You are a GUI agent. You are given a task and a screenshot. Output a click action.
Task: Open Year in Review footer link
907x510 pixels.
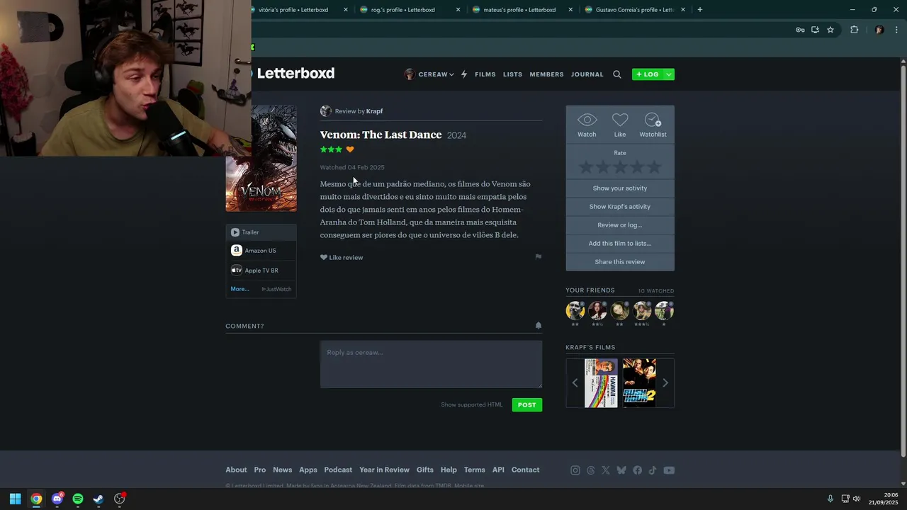point(384,470)
